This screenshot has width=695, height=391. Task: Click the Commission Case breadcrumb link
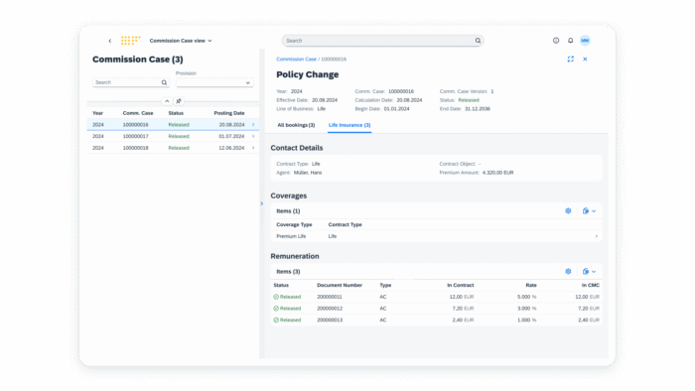point(296,60)
